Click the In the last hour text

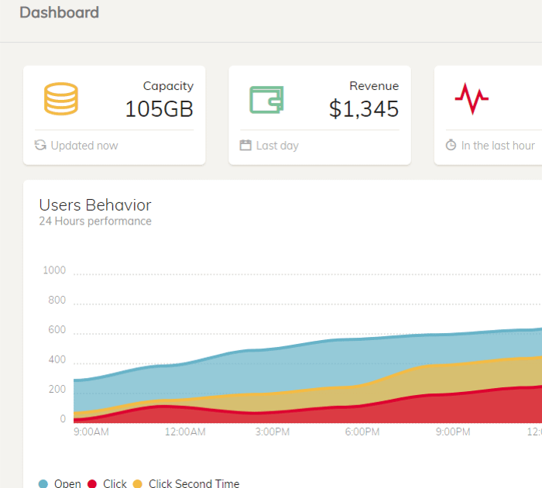pos(498,146)
